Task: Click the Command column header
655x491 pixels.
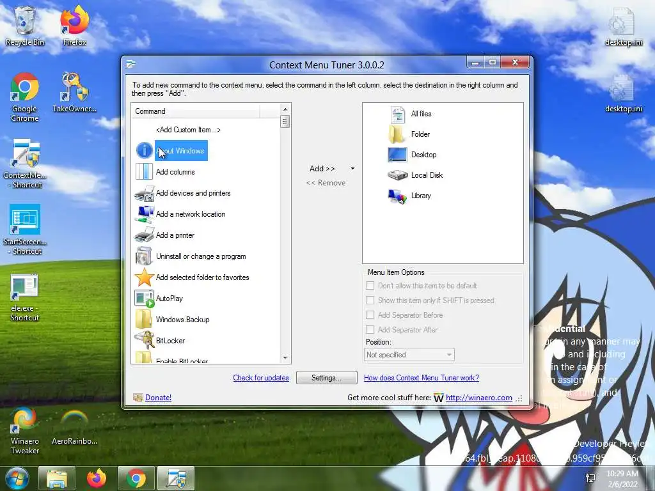Action: pos(196,111)
